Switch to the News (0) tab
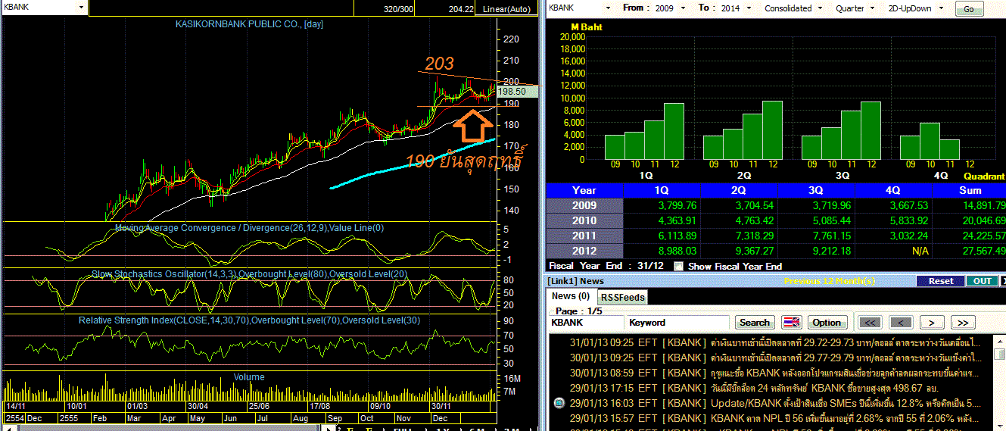Screen dimensions: 1006x431 point(571,296)
